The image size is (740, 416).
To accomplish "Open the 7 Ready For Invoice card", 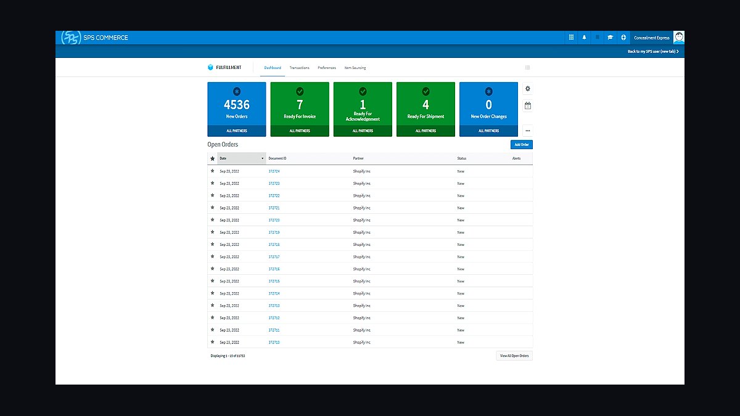I will tap(300, 104).
